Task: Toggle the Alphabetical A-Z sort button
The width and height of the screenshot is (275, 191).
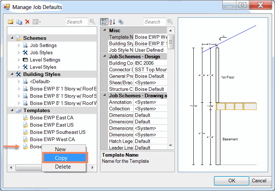Action: tap(112, 22)
